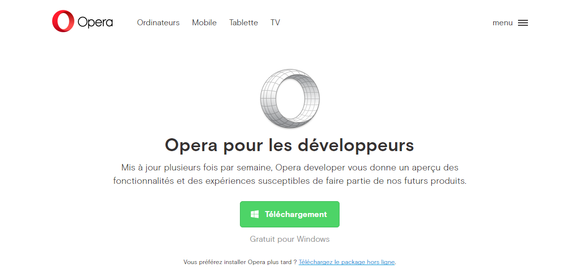Open the Ordinateurs navigation item

point(158,22)
